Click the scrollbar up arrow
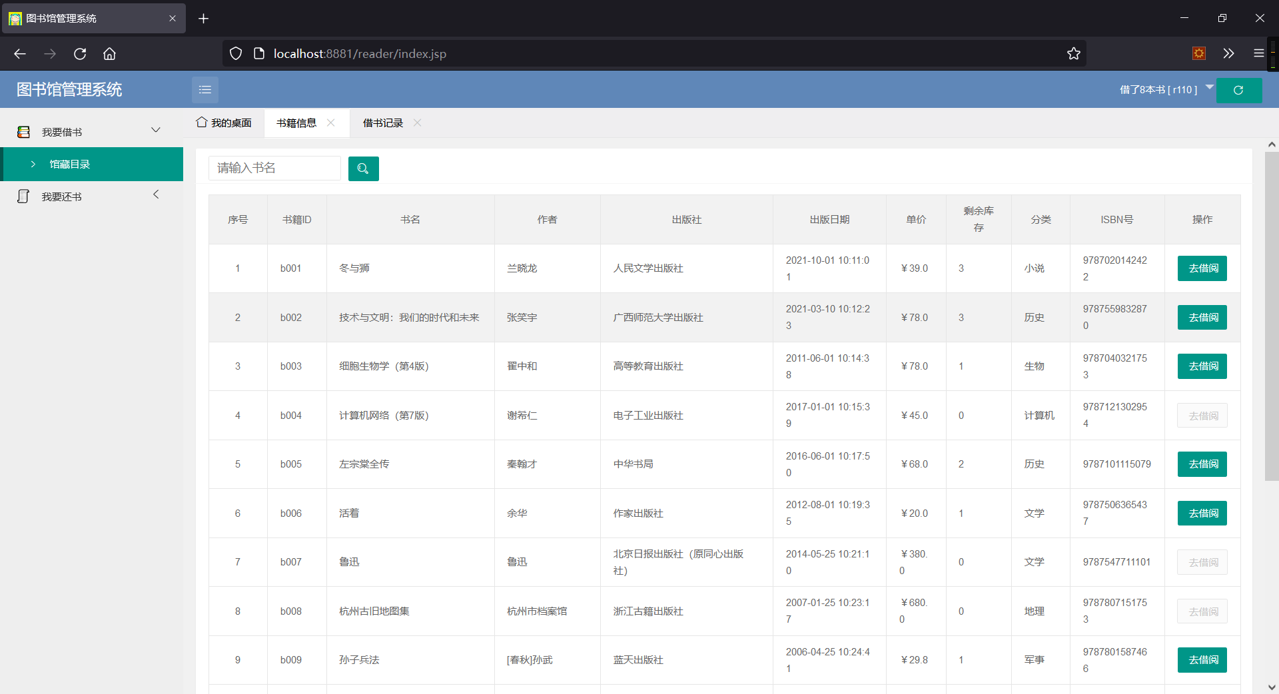 click(1271, 144)
